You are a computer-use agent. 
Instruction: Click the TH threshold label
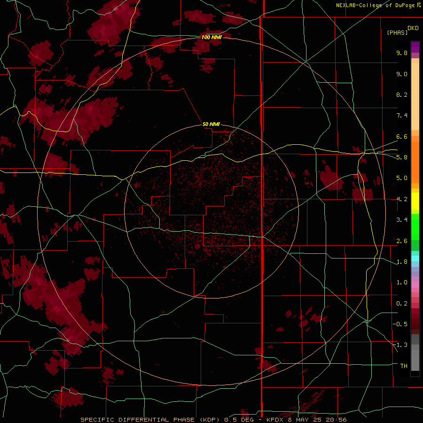pyautogui.click(x=404, y=366)
